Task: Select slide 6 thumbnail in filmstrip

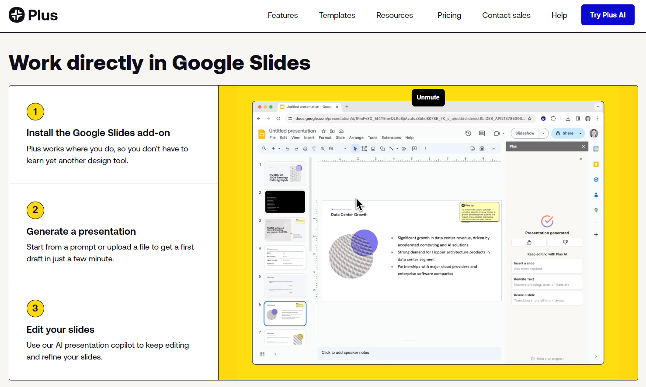Action: (x=285, y=314)
